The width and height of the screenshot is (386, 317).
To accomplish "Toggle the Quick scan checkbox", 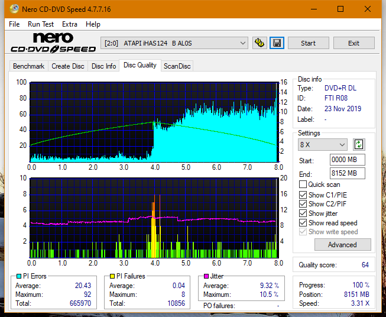I will click(x=303, y=185).
